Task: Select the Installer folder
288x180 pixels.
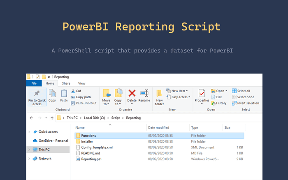Action: (x=159, y=141)
